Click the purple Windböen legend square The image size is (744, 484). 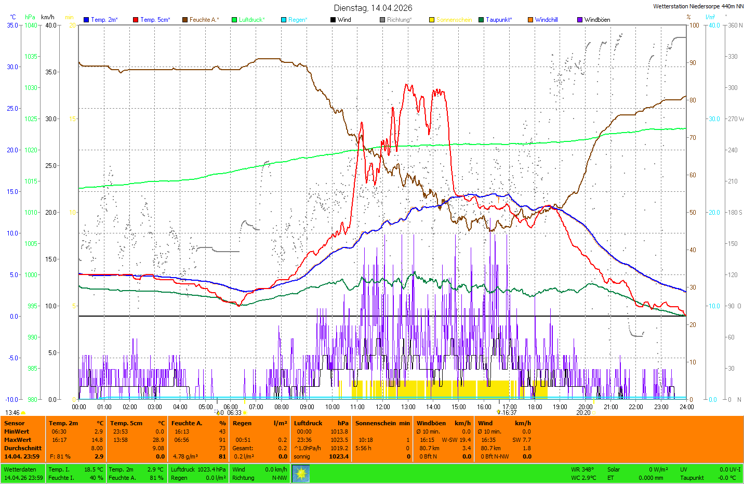(x=580, y=20)
